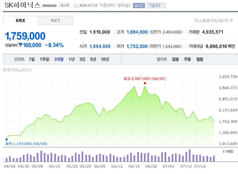Click the 하한가 1,344,000 text

(166, 46)
